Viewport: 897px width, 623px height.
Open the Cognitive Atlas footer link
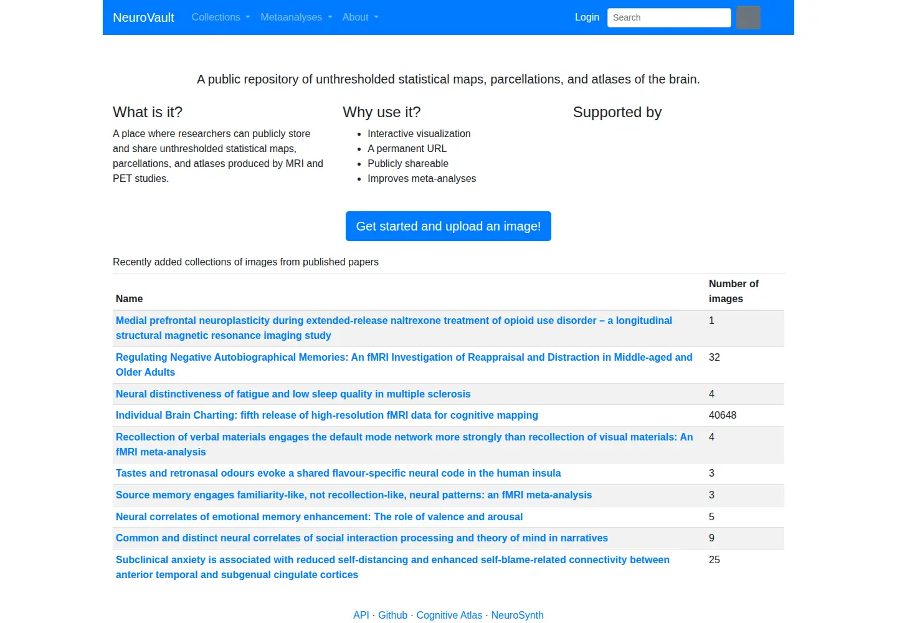pos(449,616)
